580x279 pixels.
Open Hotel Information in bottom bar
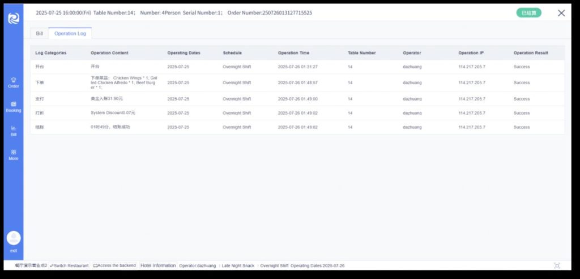(x=158, y=265)
